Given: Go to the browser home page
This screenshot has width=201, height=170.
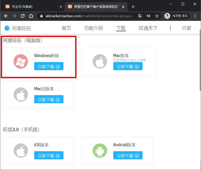Looking at the screenshot, I should [31, 16].
